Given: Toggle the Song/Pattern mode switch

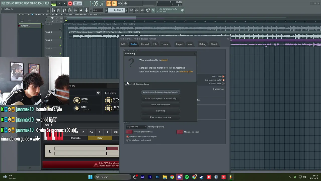Looking at the screenshot, I should 54,4.
